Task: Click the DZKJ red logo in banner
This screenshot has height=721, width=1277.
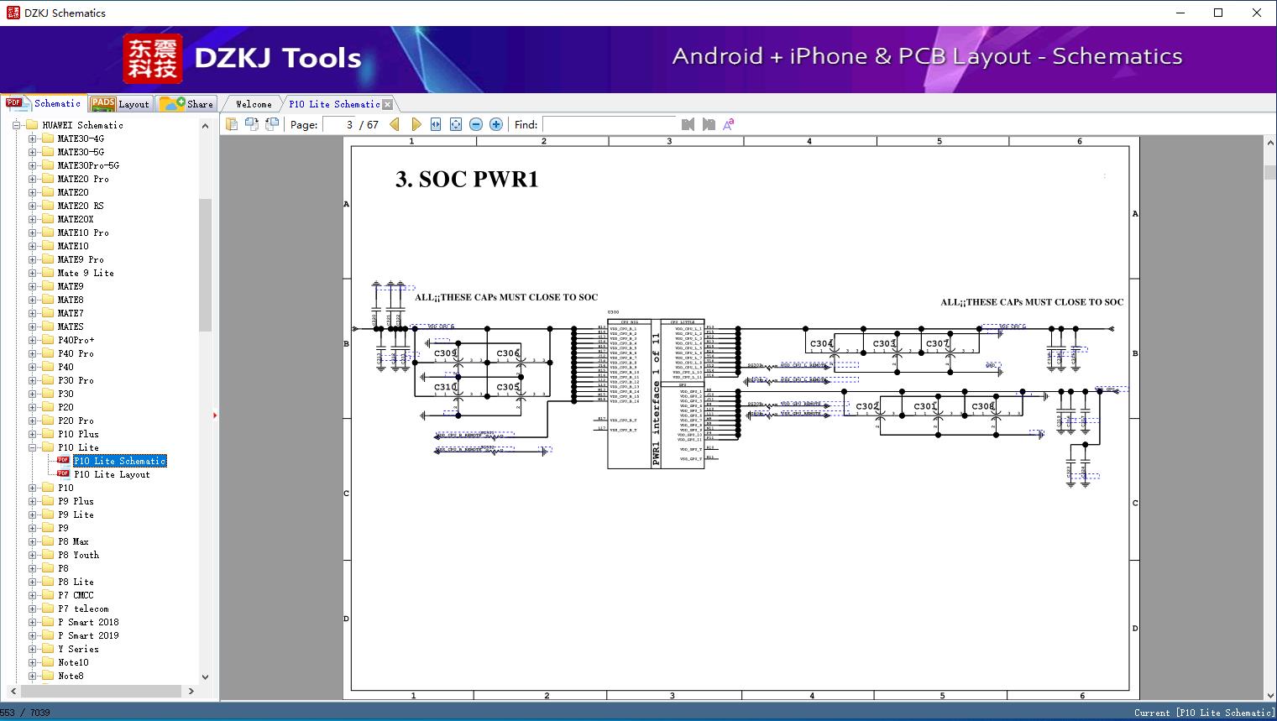Action: (152, 58)
